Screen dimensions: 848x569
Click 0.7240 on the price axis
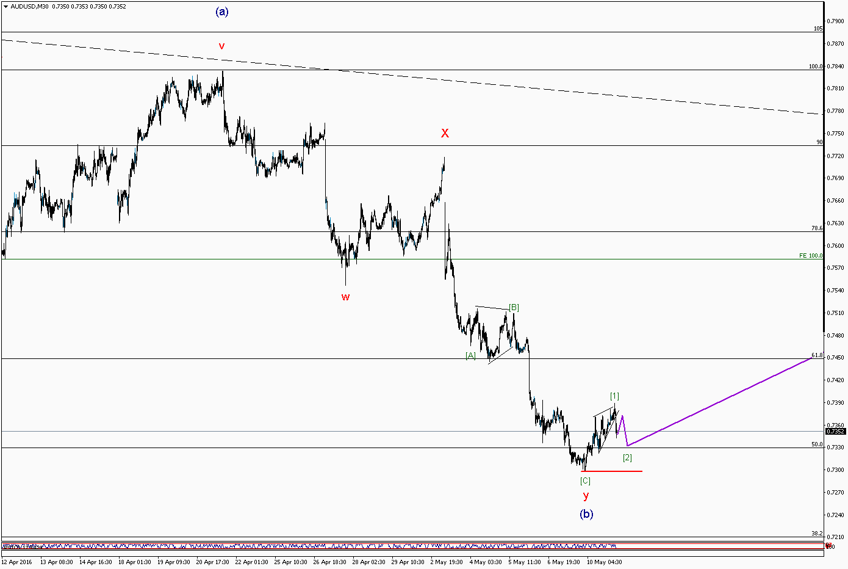pyautogui.click(x=836, y=515)
